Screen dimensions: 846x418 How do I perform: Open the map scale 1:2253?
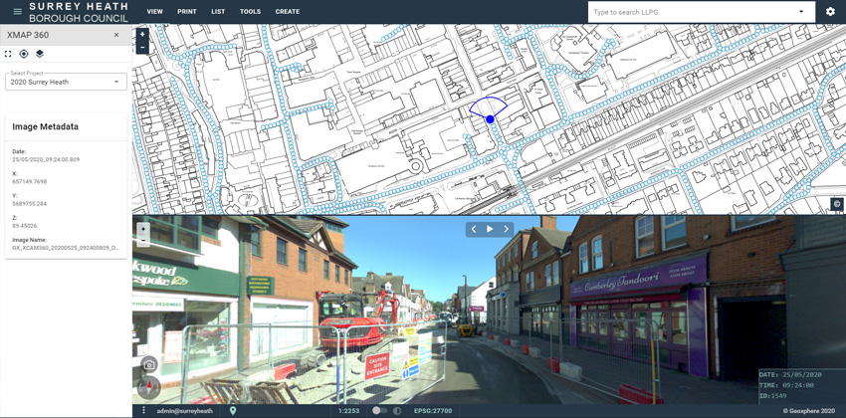tap(348, 411)
